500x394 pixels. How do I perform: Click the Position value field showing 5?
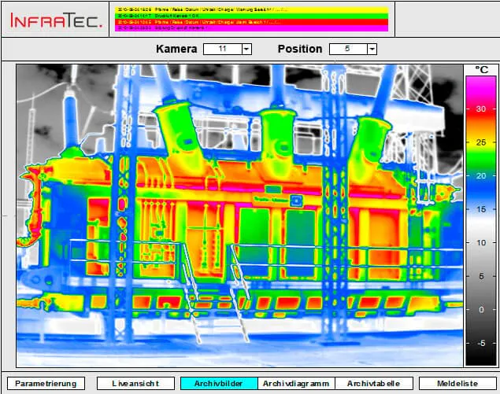point(348,49)
